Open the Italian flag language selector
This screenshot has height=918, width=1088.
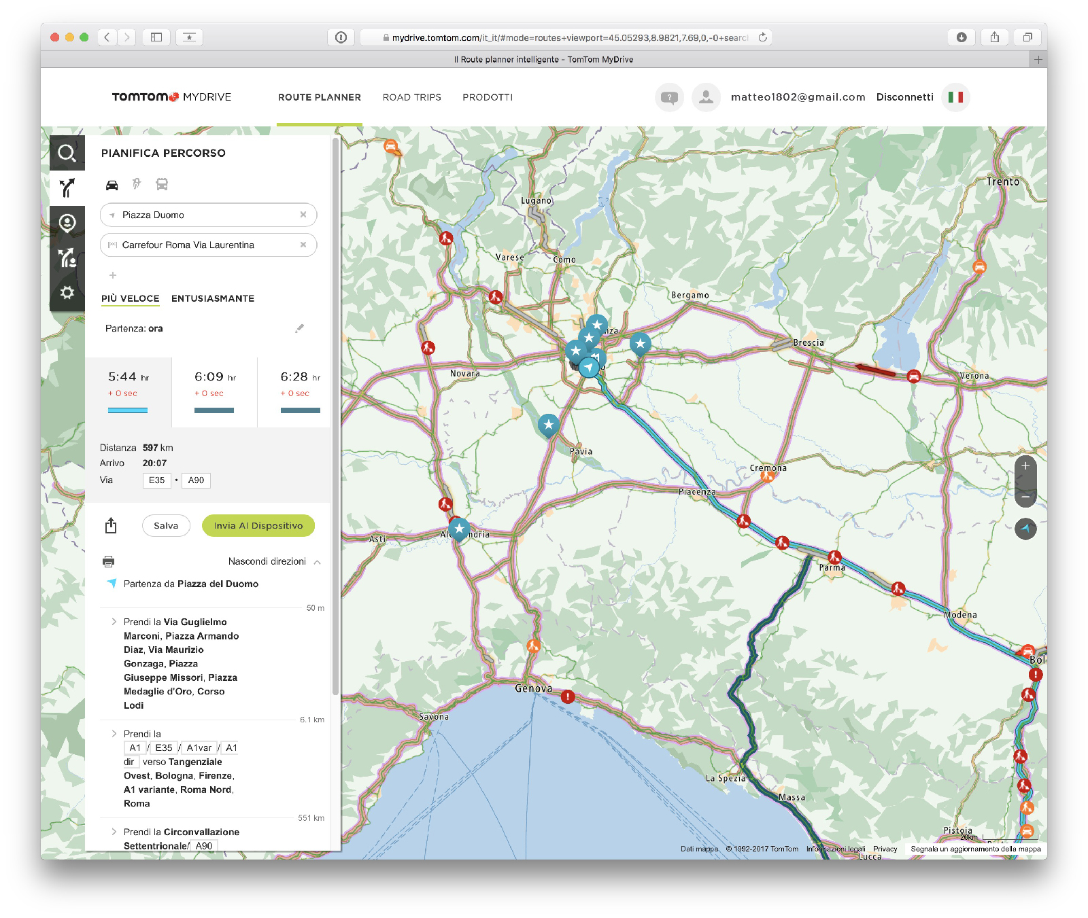click(x=955, y=97)
